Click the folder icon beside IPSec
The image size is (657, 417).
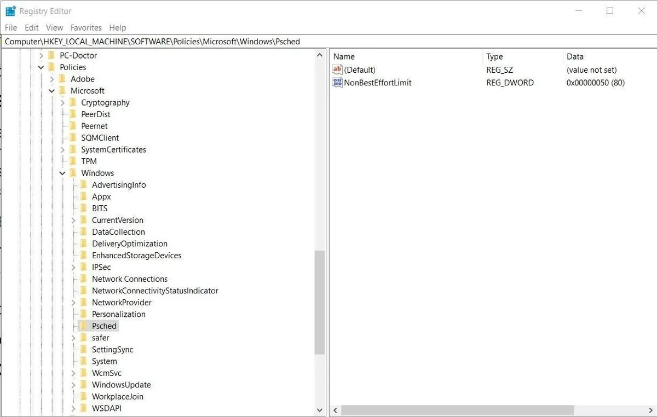click(x=84, y=267)
